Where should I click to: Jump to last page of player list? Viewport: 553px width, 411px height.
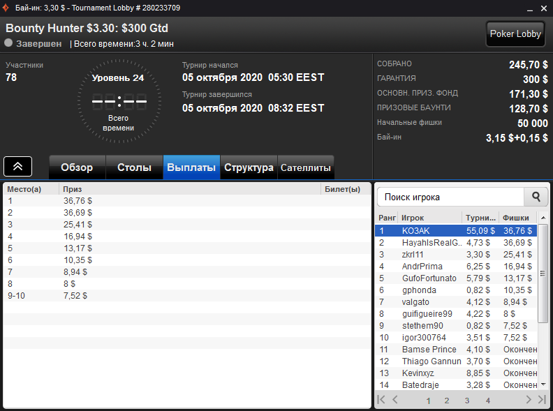pos(542,399)
